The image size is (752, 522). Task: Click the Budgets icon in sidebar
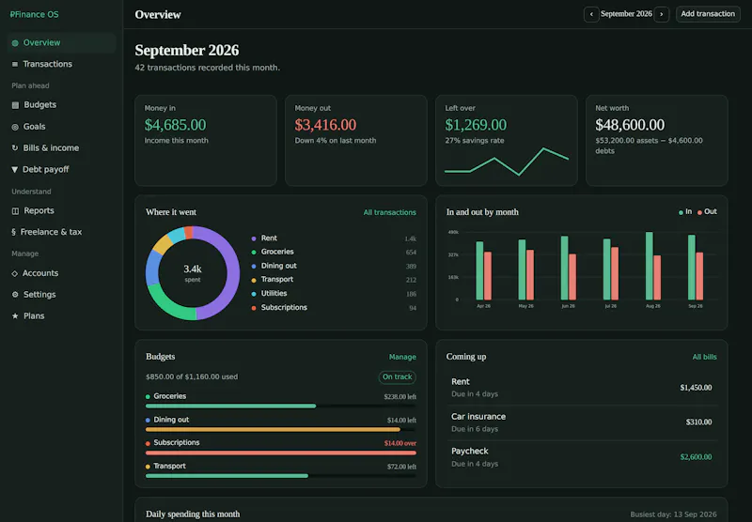tap(15, 105)
